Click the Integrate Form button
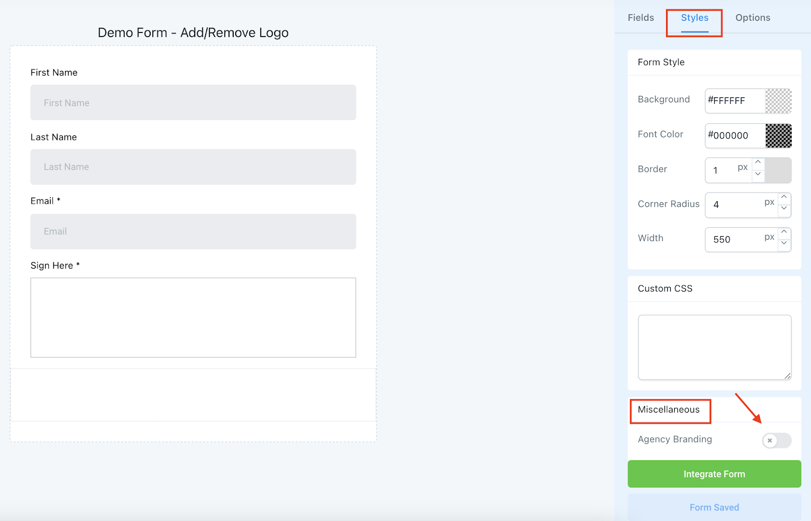This screenshot has height=521, width=811. (x=714, y=474)
